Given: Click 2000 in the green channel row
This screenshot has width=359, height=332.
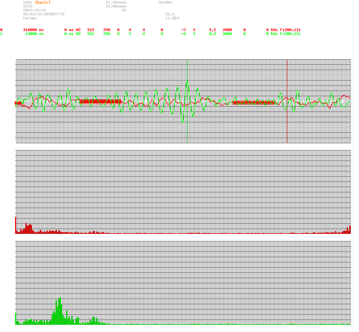Looking at the screenshot, I should click(227, 34).
